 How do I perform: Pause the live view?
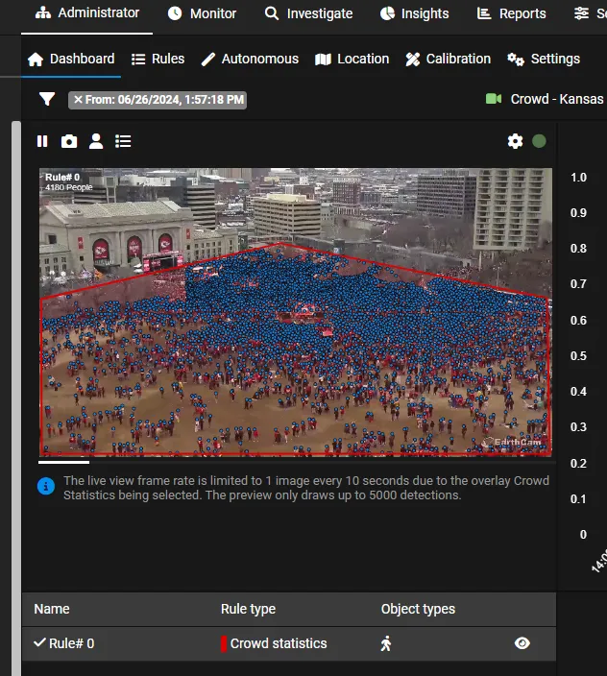[42, 141]
